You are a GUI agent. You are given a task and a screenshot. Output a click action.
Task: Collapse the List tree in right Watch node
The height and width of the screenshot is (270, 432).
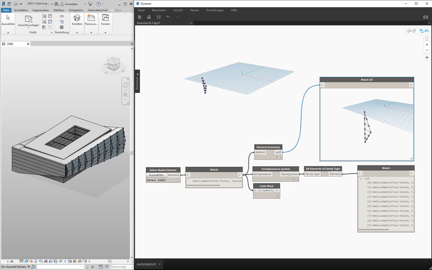361,178
